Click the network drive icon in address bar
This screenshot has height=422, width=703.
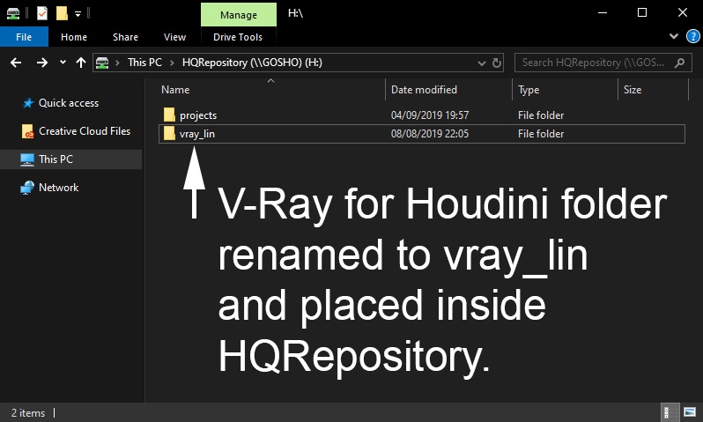pos(102,63)
